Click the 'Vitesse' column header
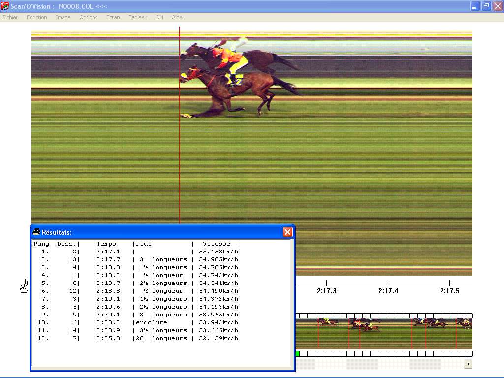 [217, 244]
